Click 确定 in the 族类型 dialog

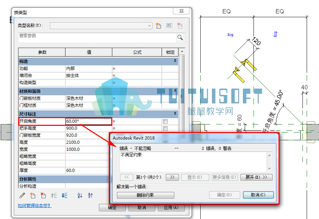coord(112,208)
